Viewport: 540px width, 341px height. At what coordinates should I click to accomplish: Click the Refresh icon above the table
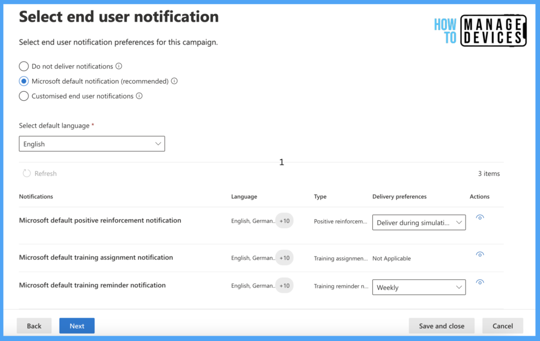coord(27,173)
